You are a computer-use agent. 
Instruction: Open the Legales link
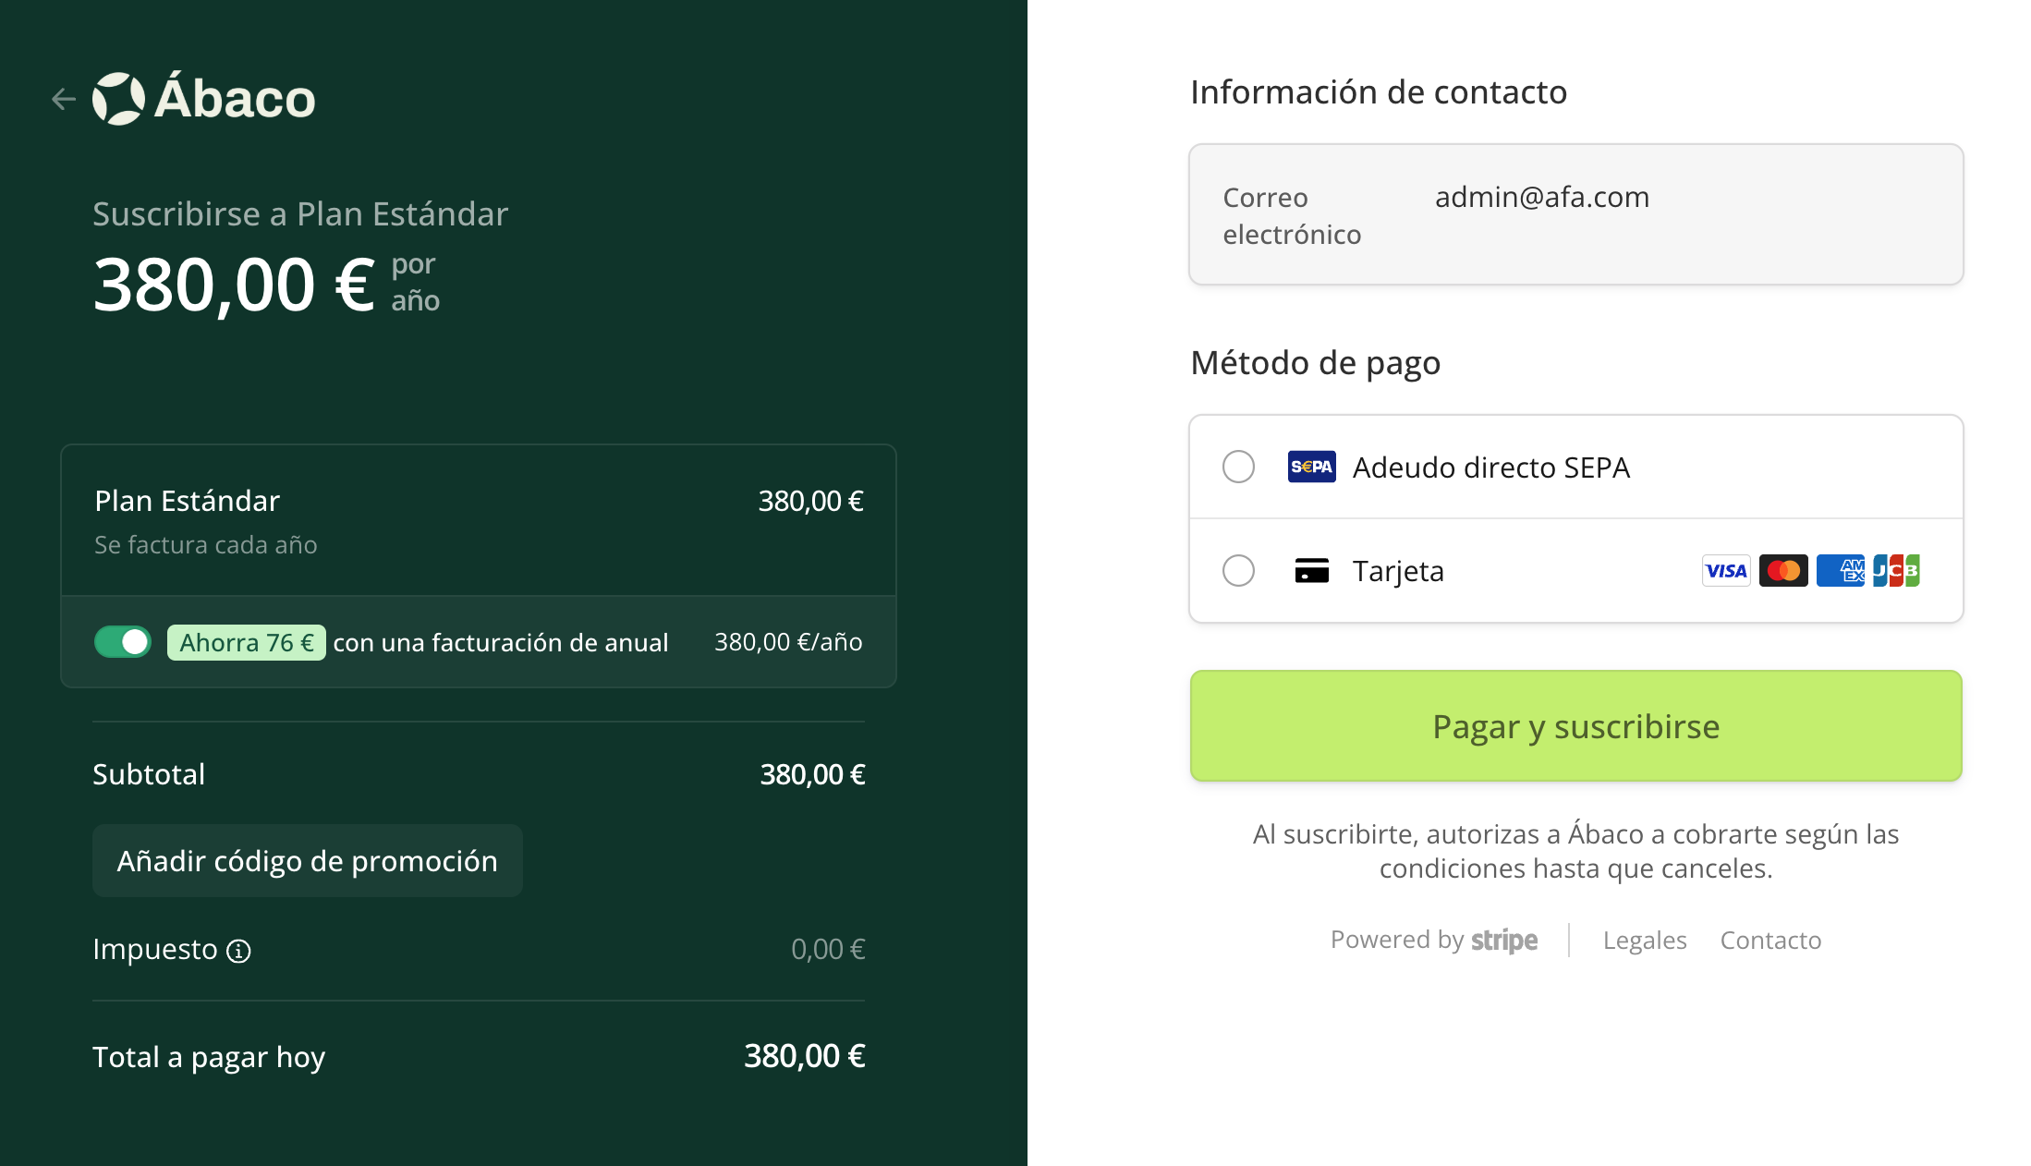1644,941
